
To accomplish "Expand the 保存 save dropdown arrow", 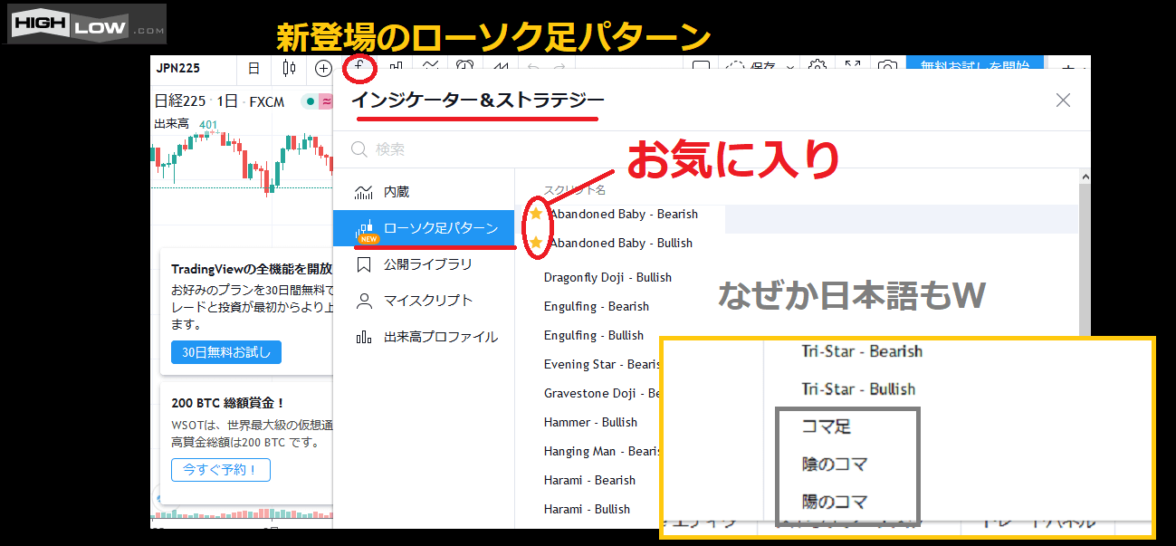I will tap(790, 68).
